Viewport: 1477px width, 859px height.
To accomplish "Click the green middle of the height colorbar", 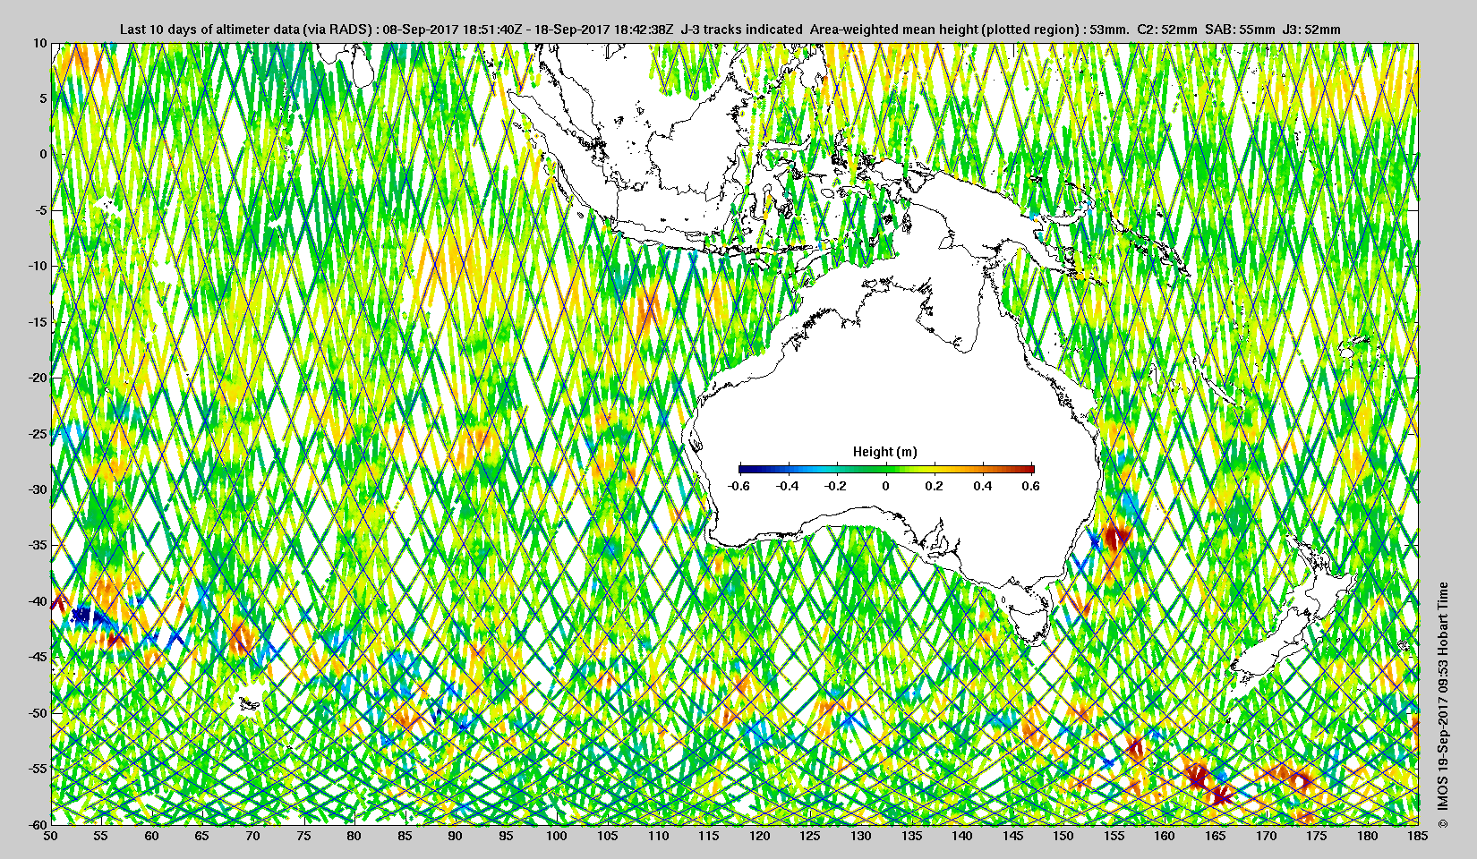I will pos(886,469).
